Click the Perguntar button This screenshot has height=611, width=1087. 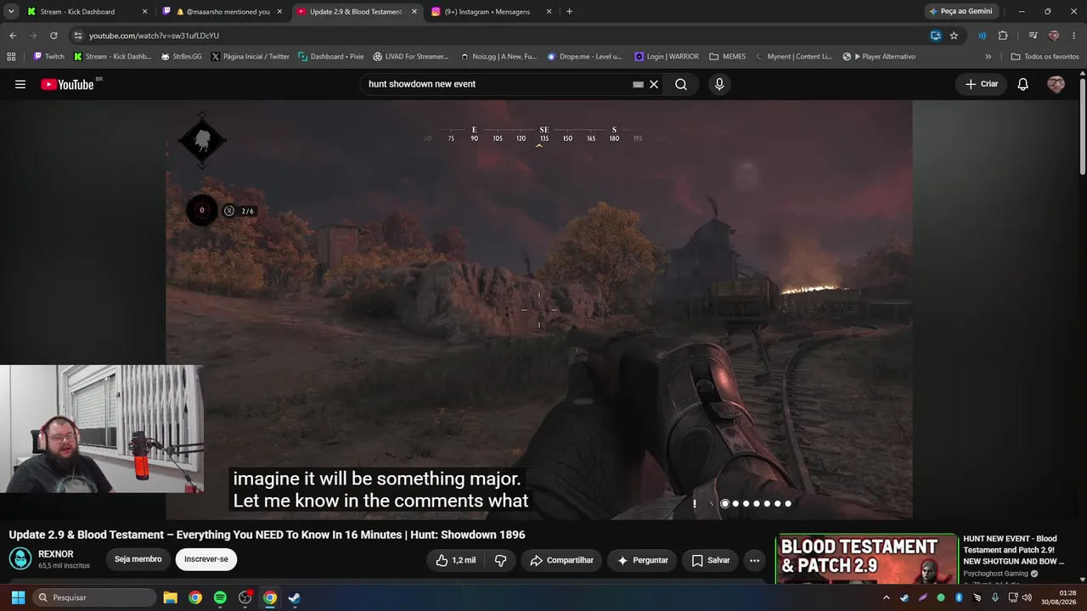(x=642, y=560)
